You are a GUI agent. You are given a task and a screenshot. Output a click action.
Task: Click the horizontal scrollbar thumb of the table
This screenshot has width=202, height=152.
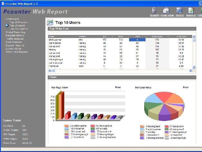[54, 71]
